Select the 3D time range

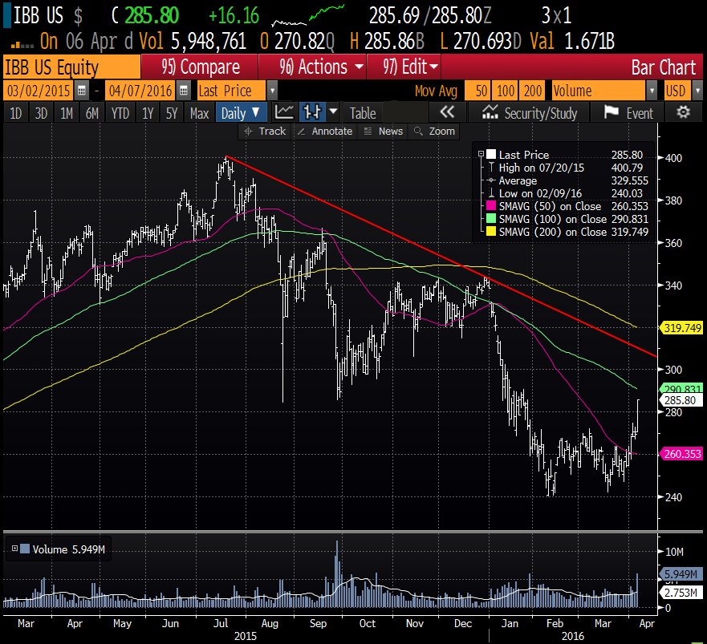point(41,113)
